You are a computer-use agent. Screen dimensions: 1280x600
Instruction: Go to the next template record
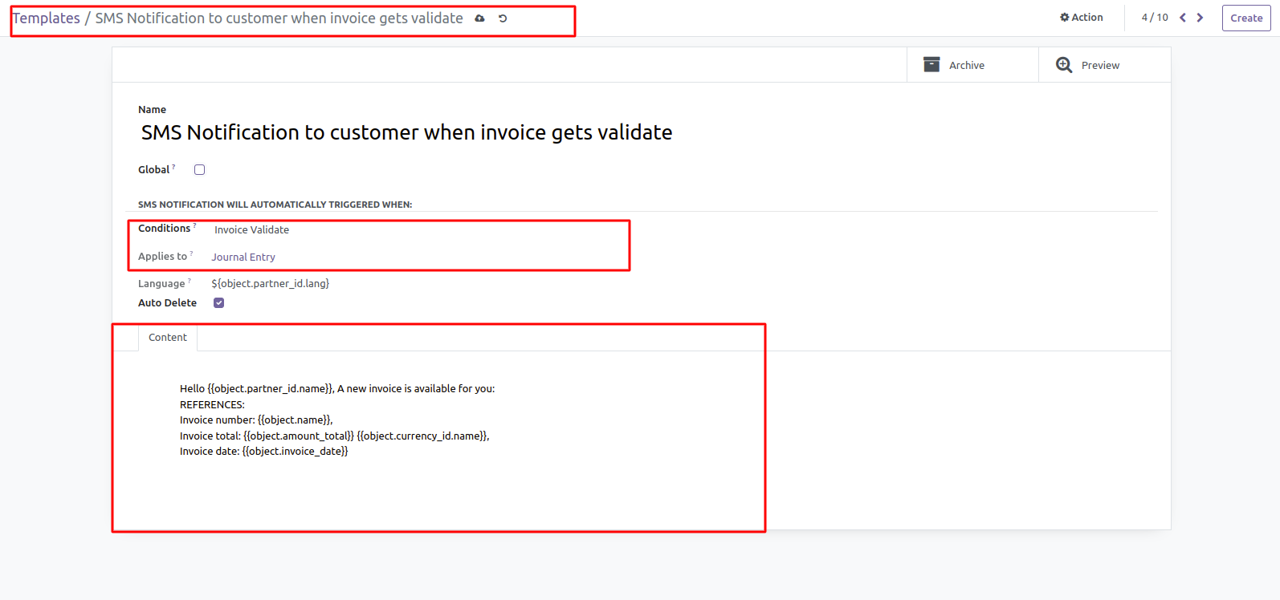pyautogui.click(x=1200, y=18)
